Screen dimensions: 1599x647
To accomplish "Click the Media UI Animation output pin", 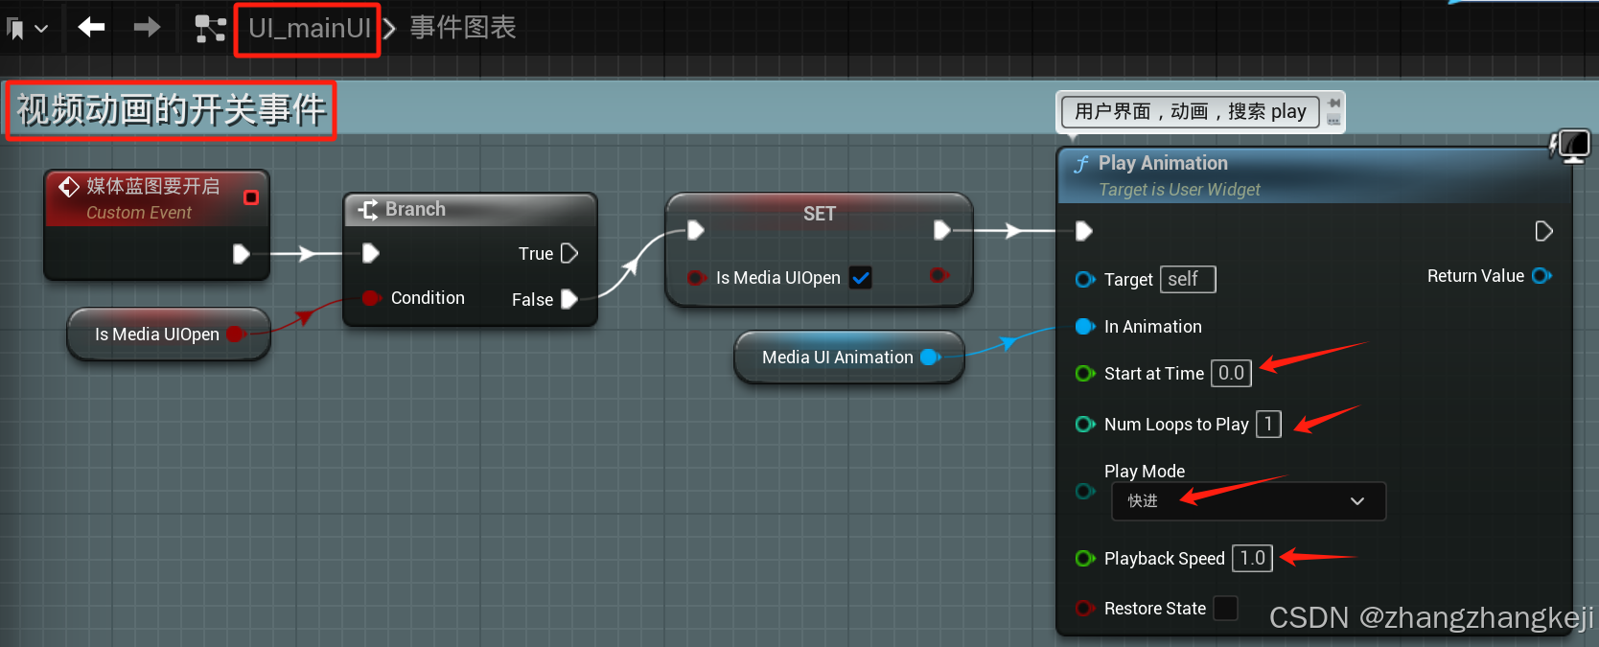I will [929, 358].
